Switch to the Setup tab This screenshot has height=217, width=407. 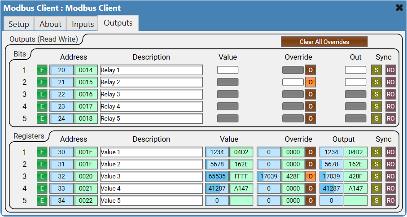pyautogui.click(x=18, y=24)
